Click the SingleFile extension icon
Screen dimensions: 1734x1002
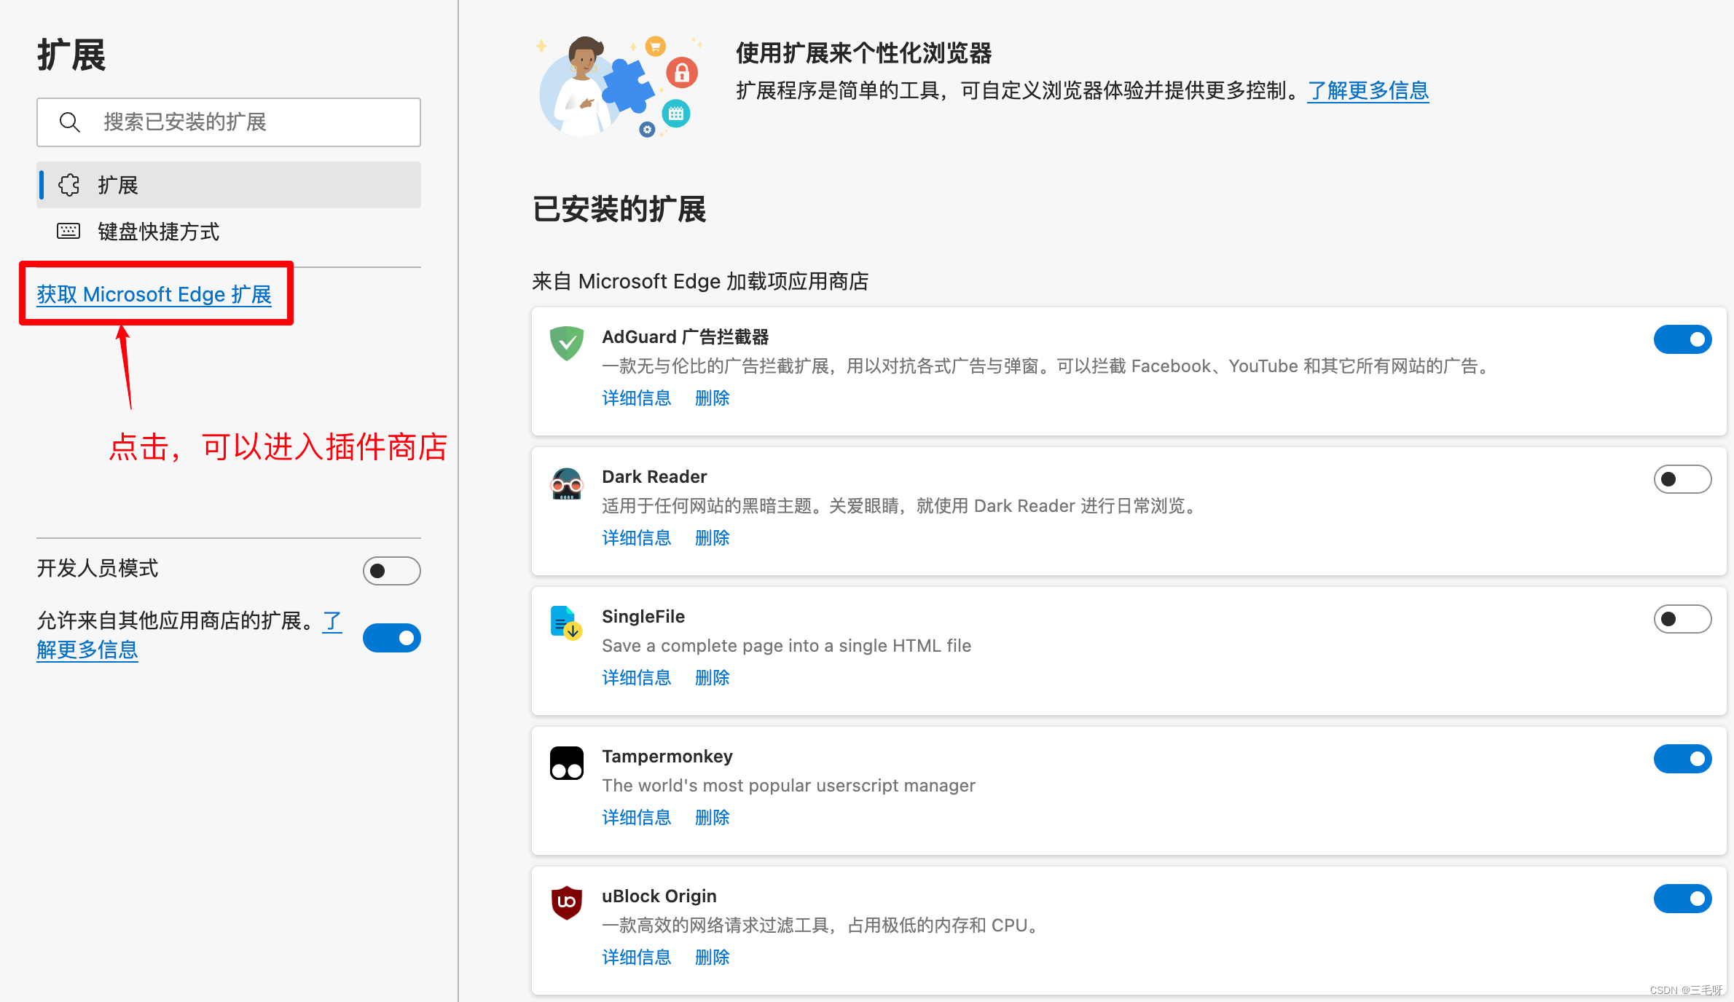coord(566,623)
